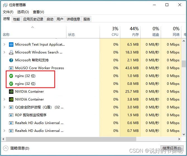This screenshot has height=156, width=187.
Task: Click the Microsoft Text Input Application icon
Action: [x=11, y=45]
